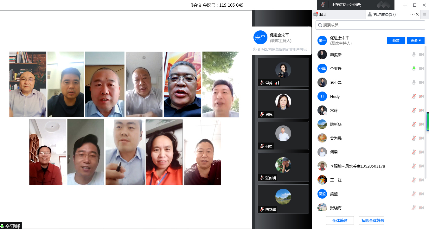Unmute microphone icon in 常玲's member row
The image size is (429, 229).
click(x=413, y=110)
